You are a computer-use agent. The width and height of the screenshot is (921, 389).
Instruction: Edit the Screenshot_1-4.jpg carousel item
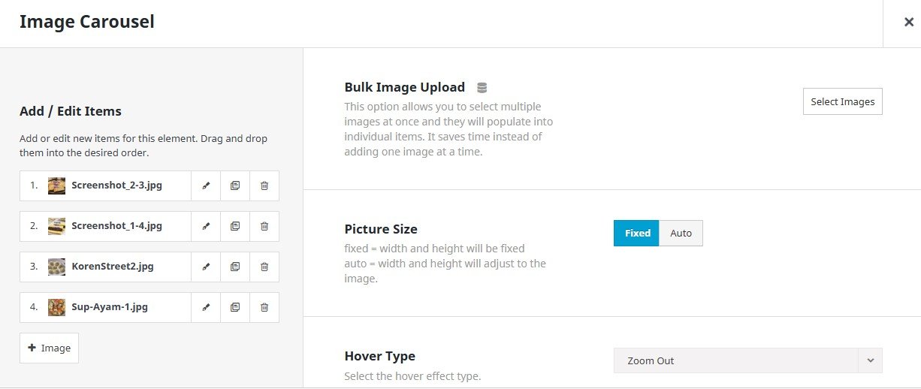[206, 226]
